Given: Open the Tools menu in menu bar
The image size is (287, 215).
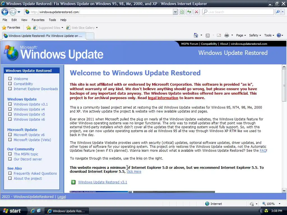Looking at the screenshot, I should tap(52, 20).
